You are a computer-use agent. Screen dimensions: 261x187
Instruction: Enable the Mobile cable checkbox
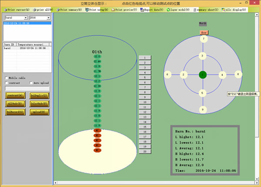click(x=7, y=78)
